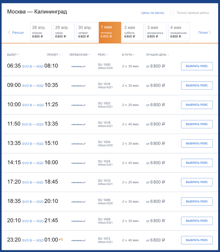The image size is (220, 252).
Task: Choose the 23:20 flight SU 1072
Action: pos(197,240)
